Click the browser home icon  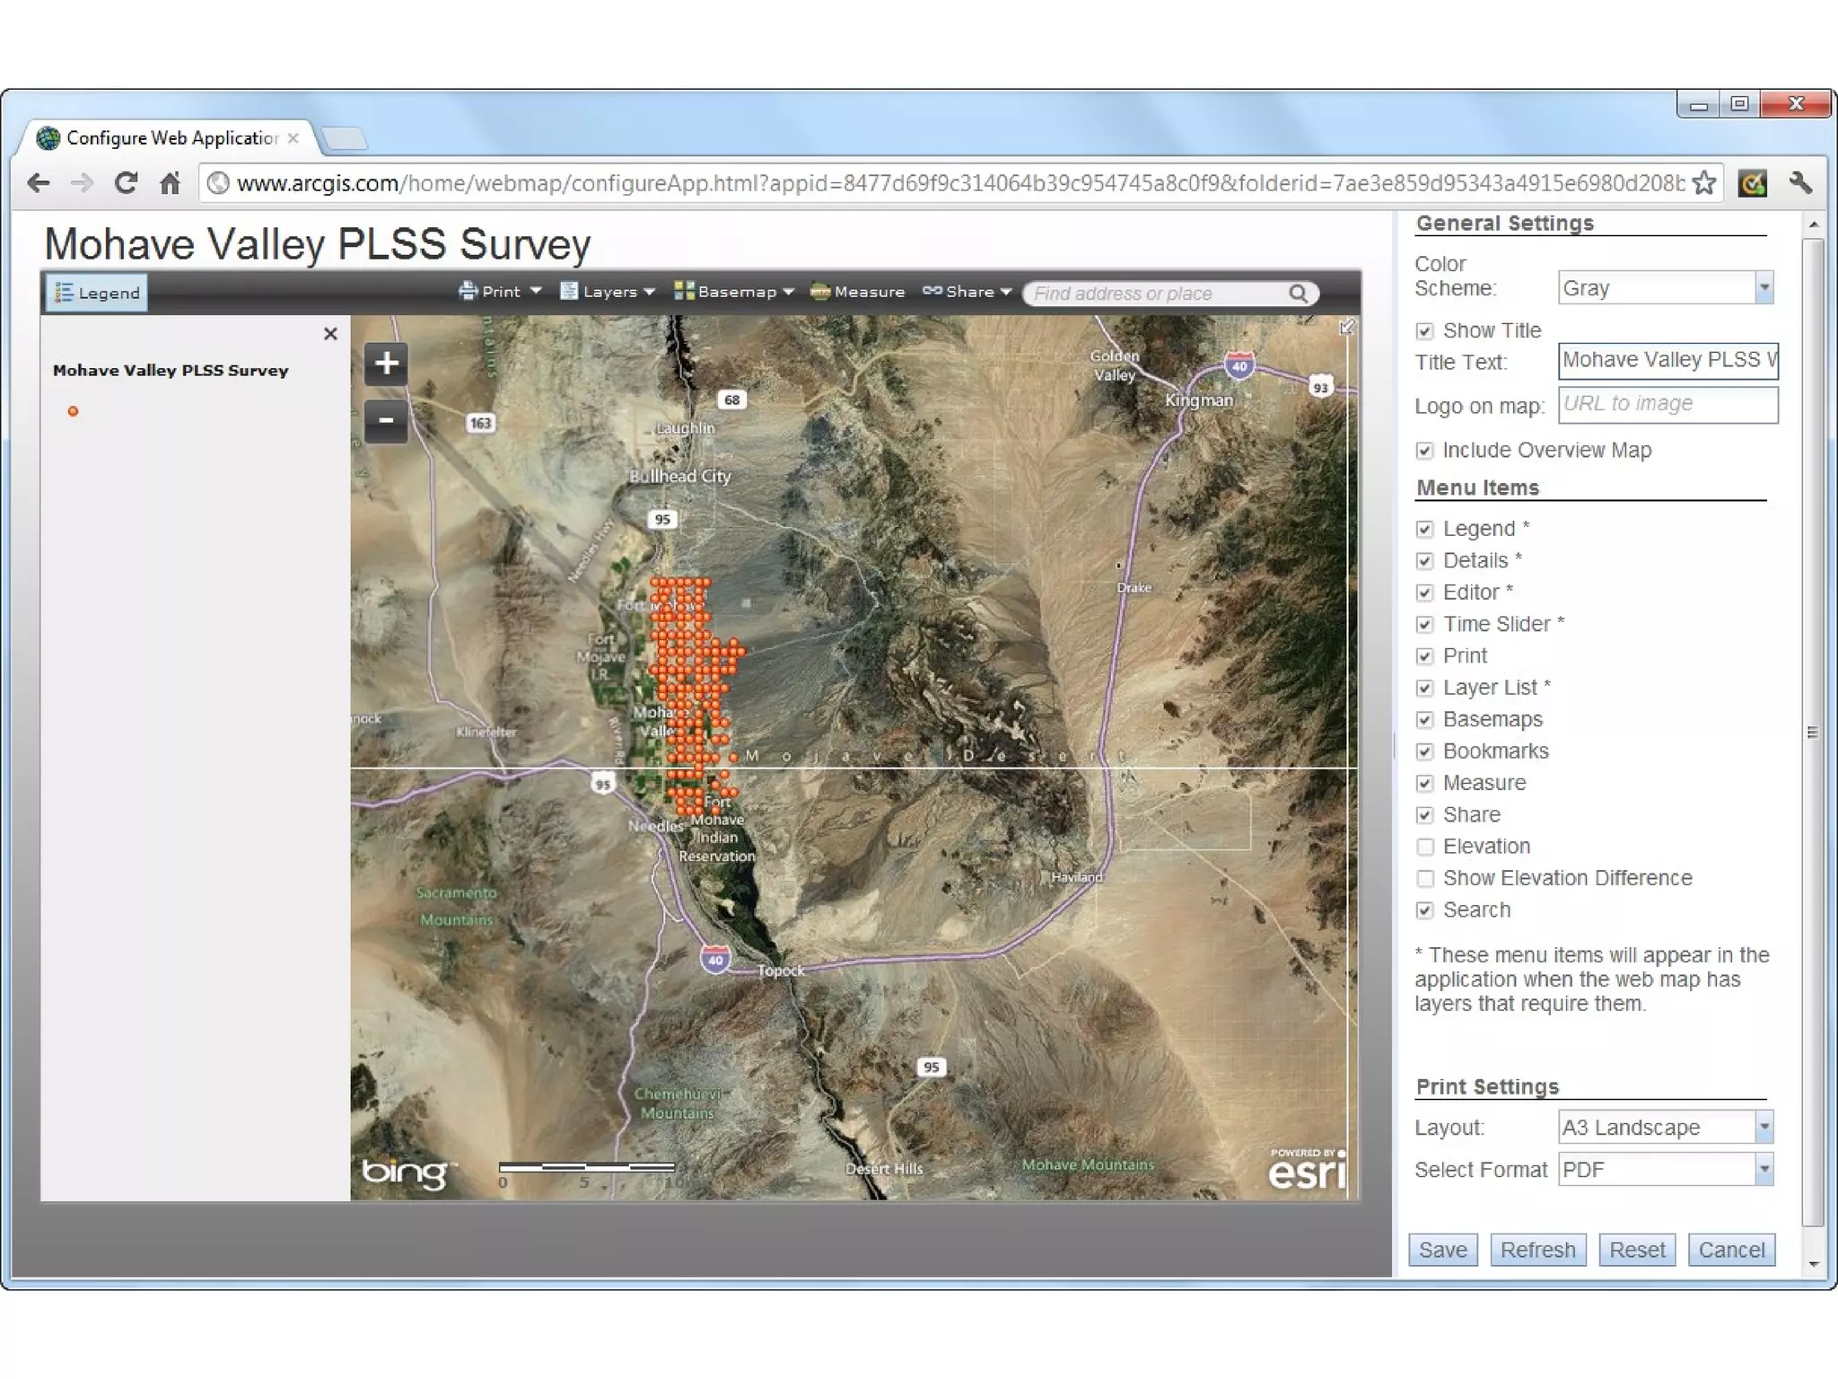coord(170,183)
